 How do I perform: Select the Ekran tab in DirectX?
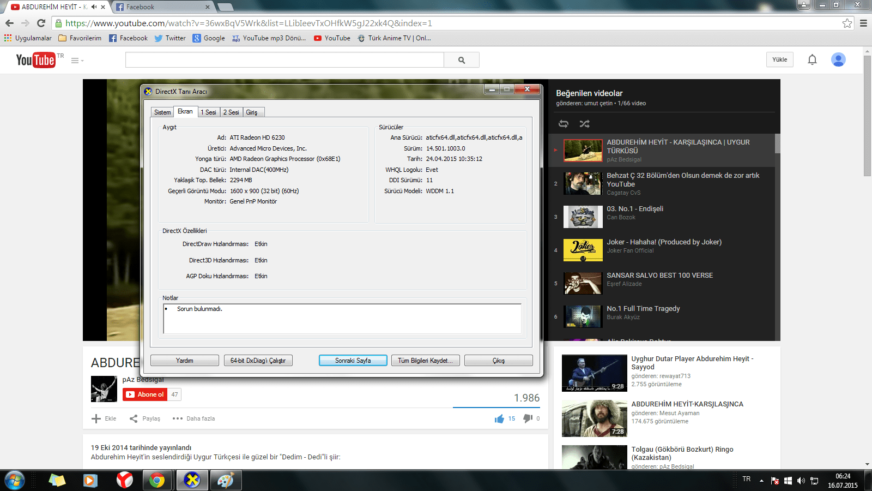tap(185, 111)
